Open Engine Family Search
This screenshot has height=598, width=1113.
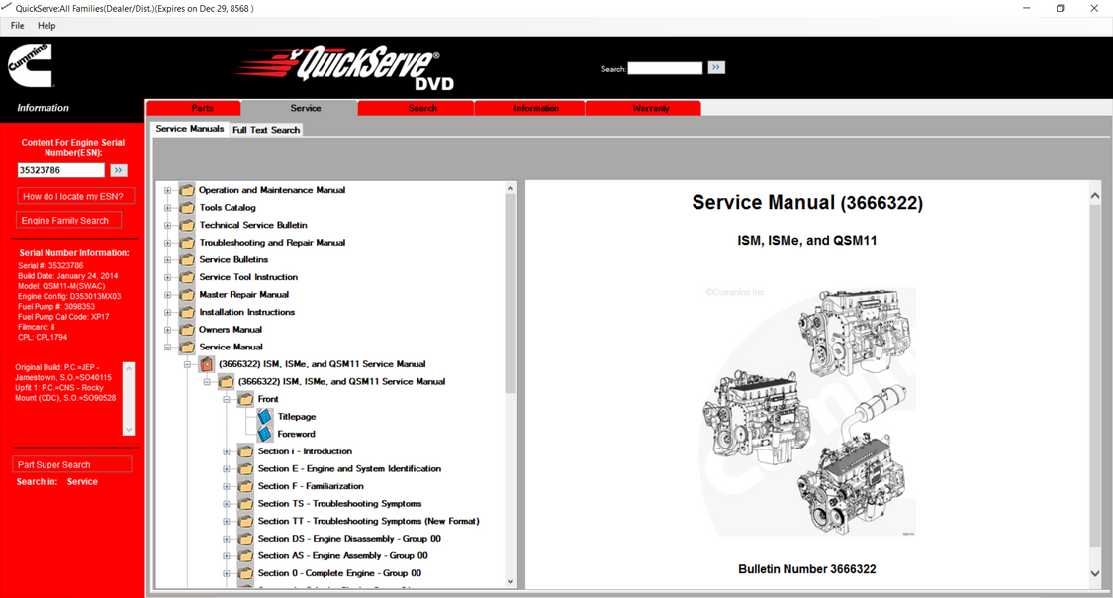(67, 218)
